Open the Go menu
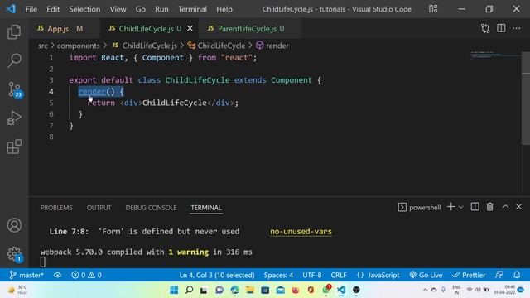The width and height of the screenshot is (530, 298). pos(141,9)
